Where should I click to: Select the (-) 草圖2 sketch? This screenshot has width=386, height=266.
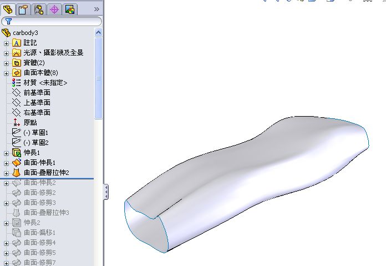coord(36,143)
